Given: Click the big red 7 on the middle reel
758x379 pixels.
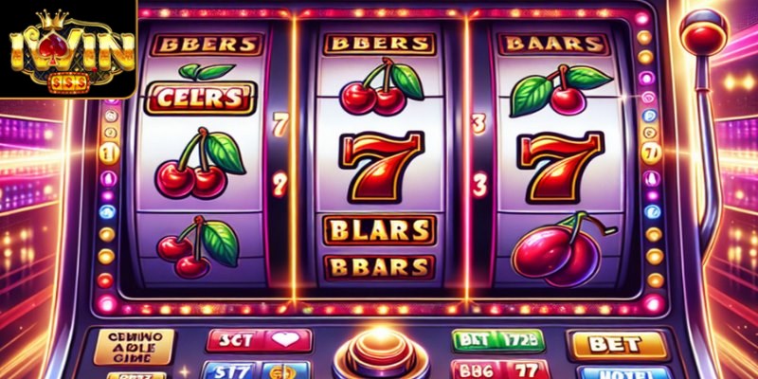Looking at the screenshot, I should coord(380,165).
